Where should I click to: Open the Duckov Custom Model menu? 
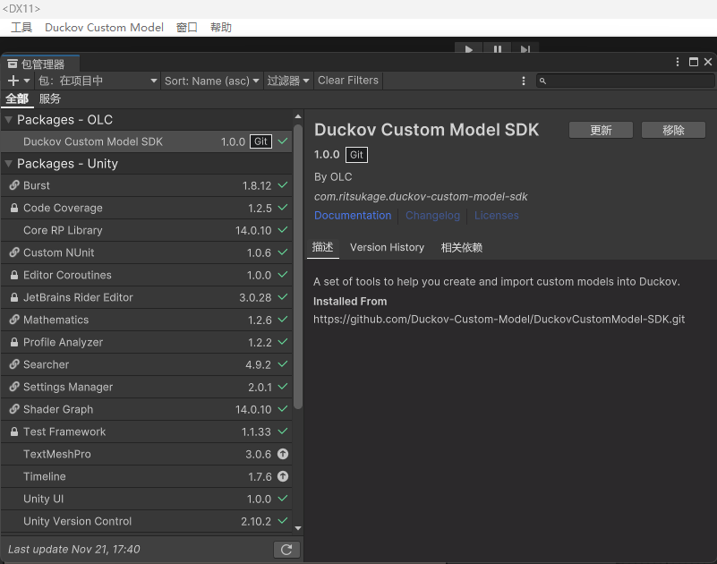(104, 27)
